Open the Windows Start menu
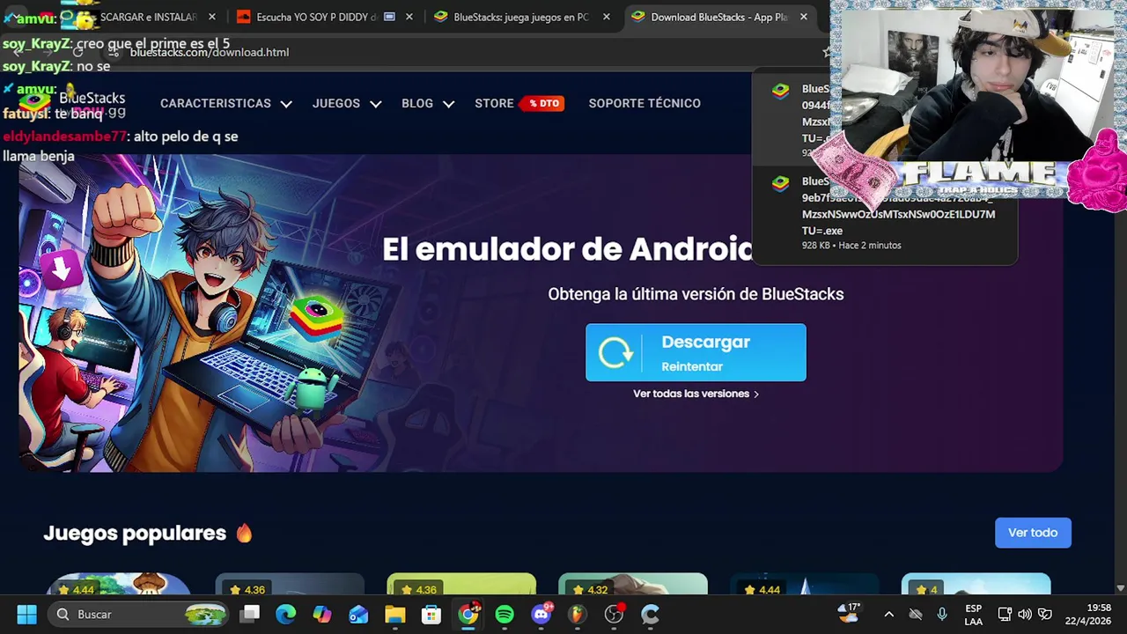 26,615
